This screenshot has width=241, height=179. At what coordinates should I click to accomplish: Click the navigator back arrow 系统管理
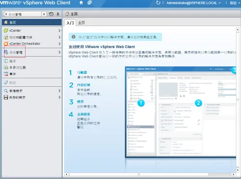click(x=23, y=14)
